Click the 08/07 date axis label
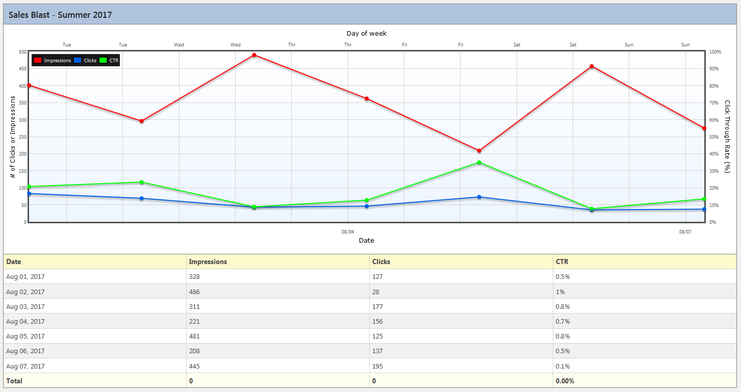Image resolution: width=741 pixels, height=392 pixels. [685, 232]
